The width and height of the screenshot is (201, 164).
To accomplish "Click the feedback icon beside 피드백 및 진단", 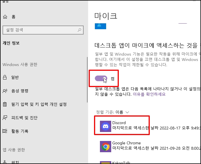I will (x=5, y=118).
